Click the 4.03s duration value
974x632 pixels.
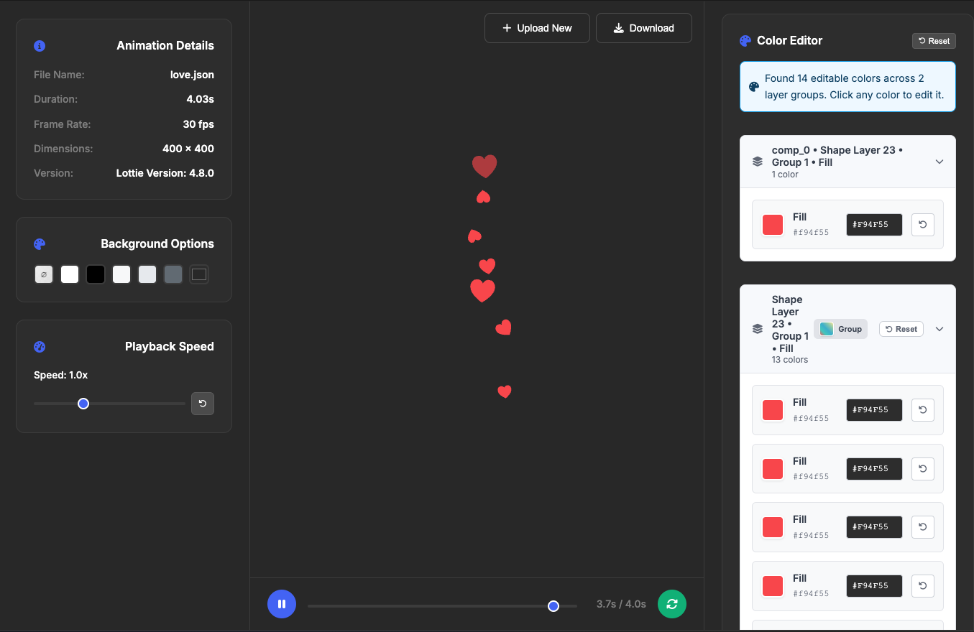coord(201,99)
